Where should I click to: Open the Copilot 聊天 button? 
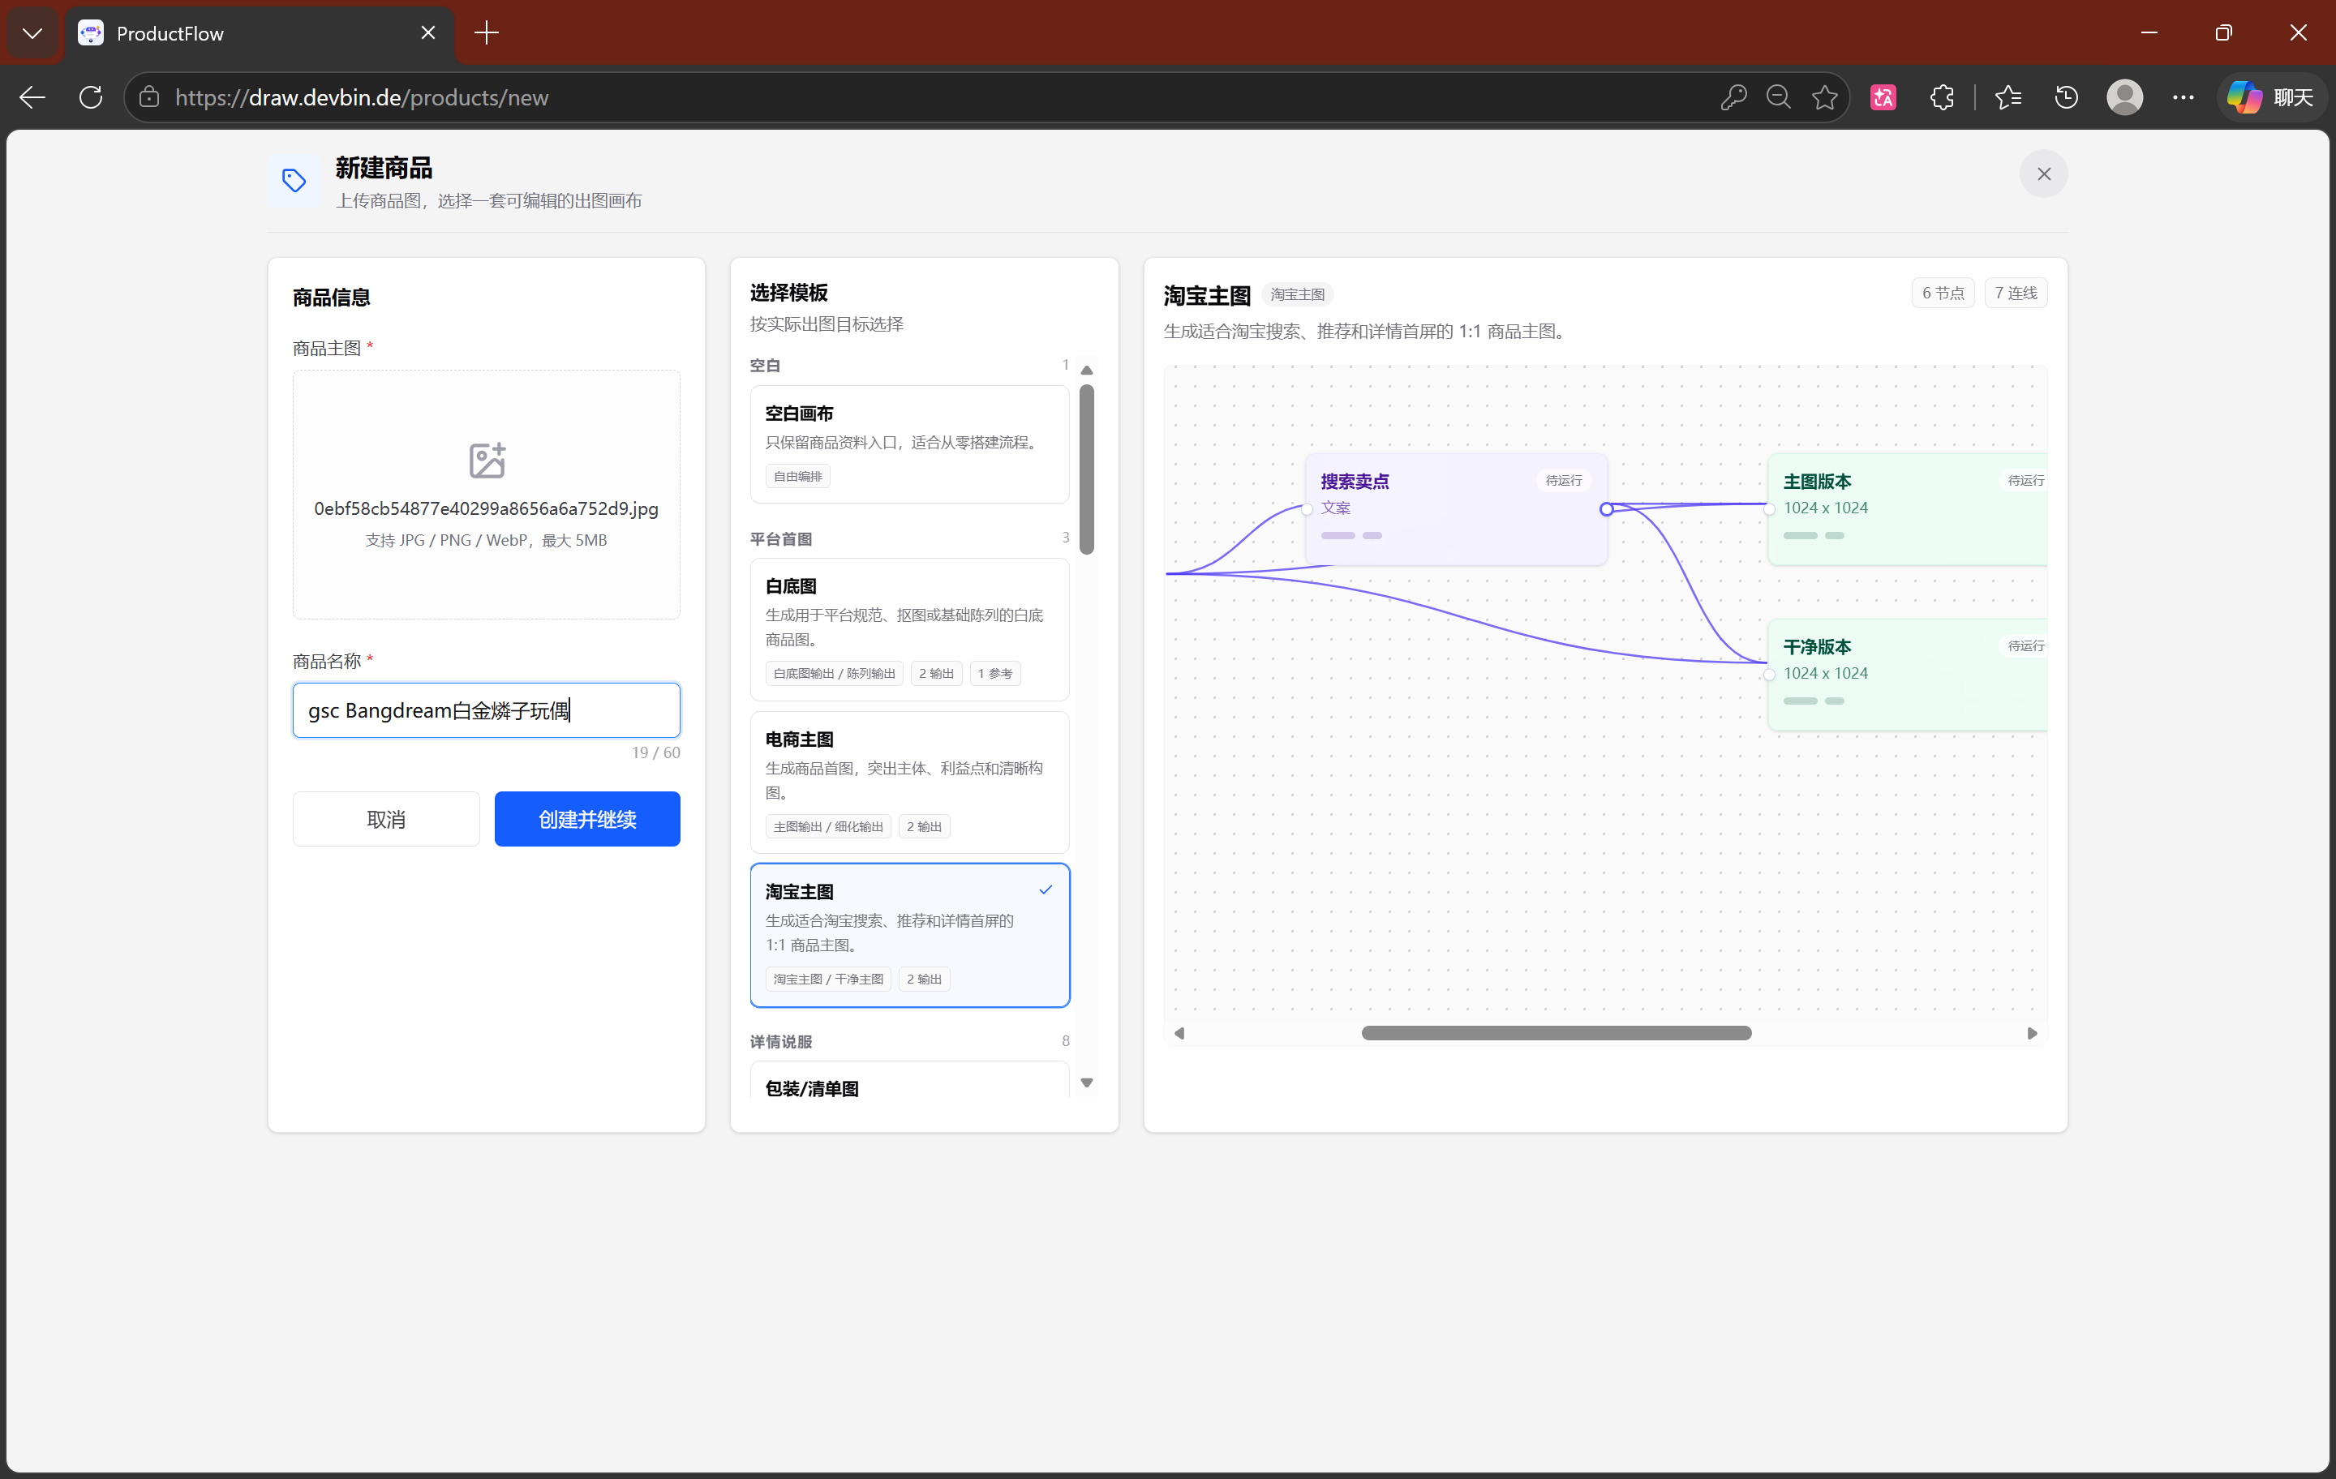2270,97
